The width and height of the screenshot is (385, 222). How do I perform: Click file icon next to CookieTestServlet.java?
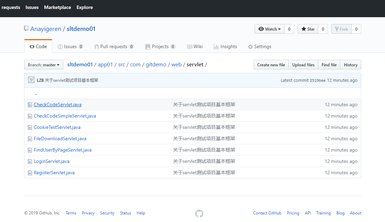click(30, 127)
